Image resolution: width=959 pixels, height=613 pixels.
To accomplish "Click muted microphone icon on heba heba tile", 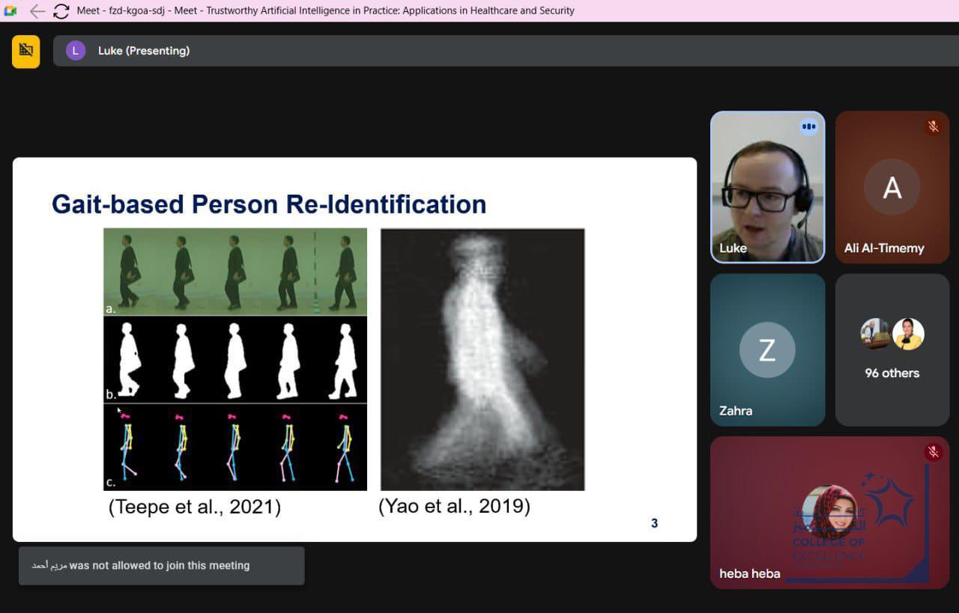I will click(x=933, y=452).
